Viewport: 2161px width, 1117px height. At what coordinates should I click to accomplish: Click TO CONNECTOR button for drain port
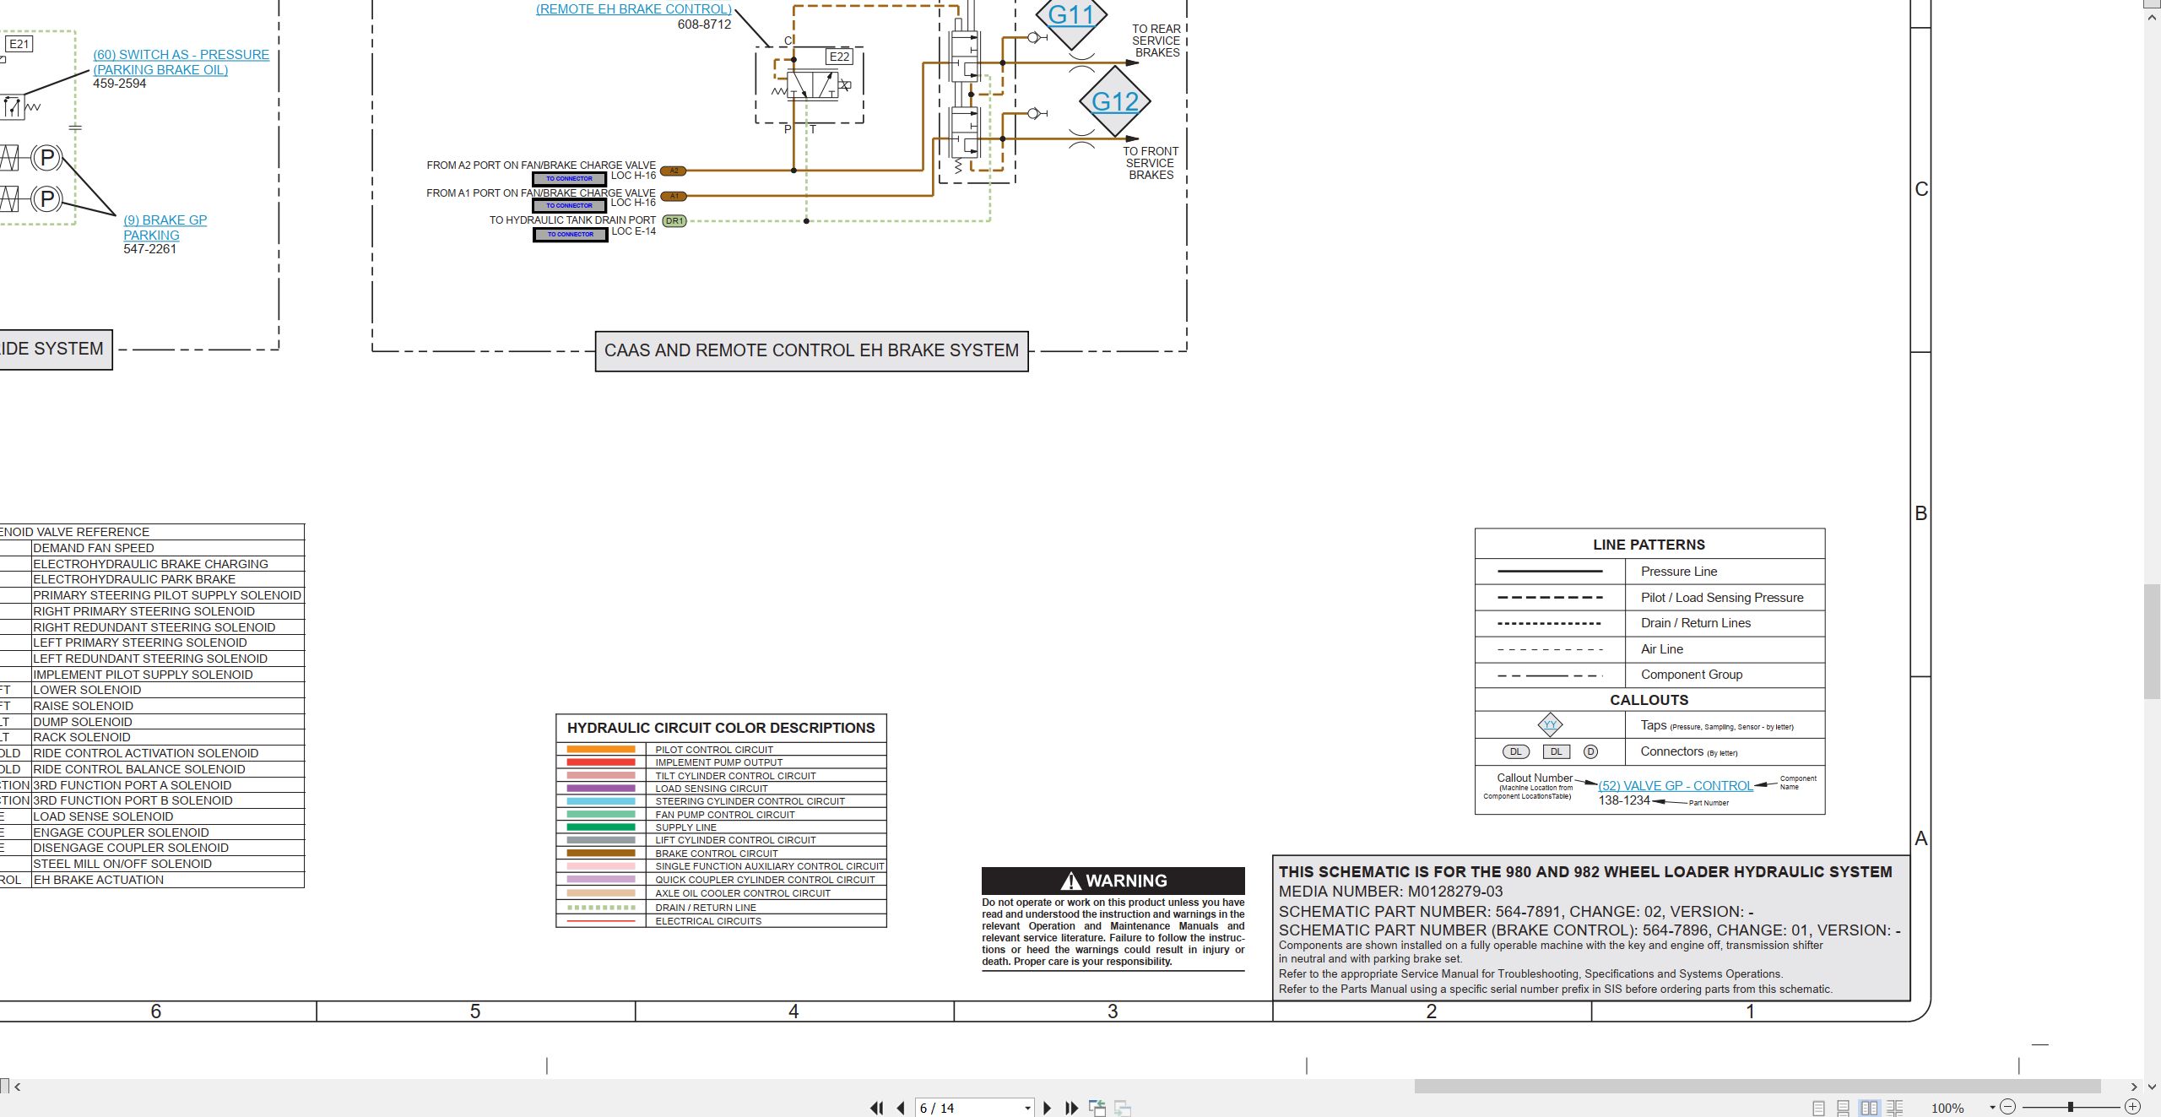click(570, 235)
